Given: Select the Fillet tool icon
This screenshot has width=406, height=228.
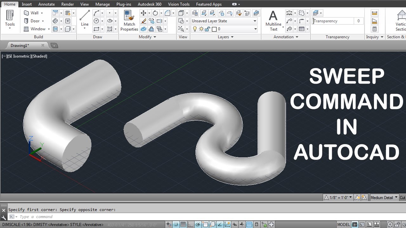Looking at the screenshot, I should (x=167, y=13).
